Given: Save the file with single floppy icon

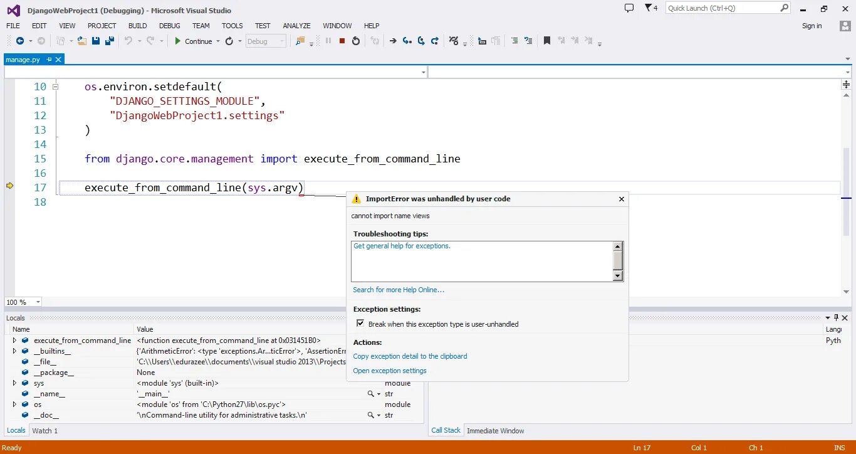Looking at the screenshot, I should [96, 41].
